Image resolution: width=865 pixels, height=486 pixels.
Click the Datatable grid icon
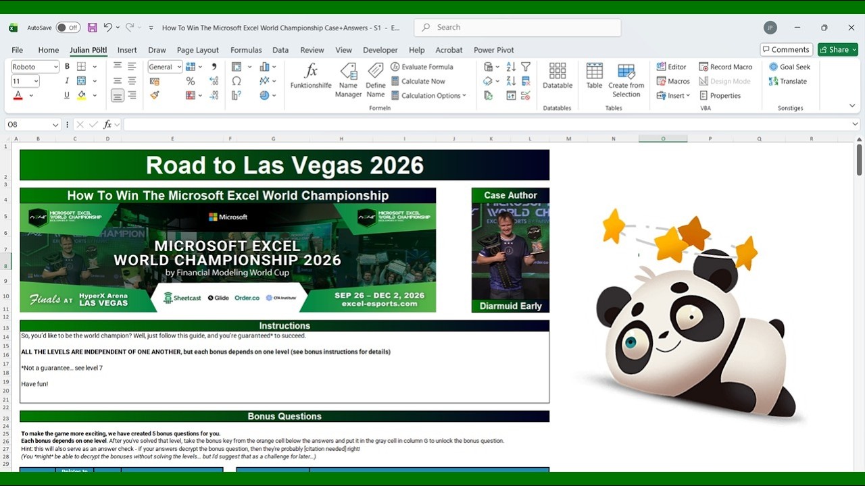[x=558, y=71]
